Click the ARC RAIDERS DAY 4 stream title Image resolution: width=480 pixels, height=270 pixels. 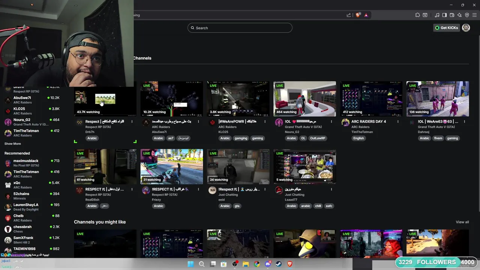pos(369,121)
